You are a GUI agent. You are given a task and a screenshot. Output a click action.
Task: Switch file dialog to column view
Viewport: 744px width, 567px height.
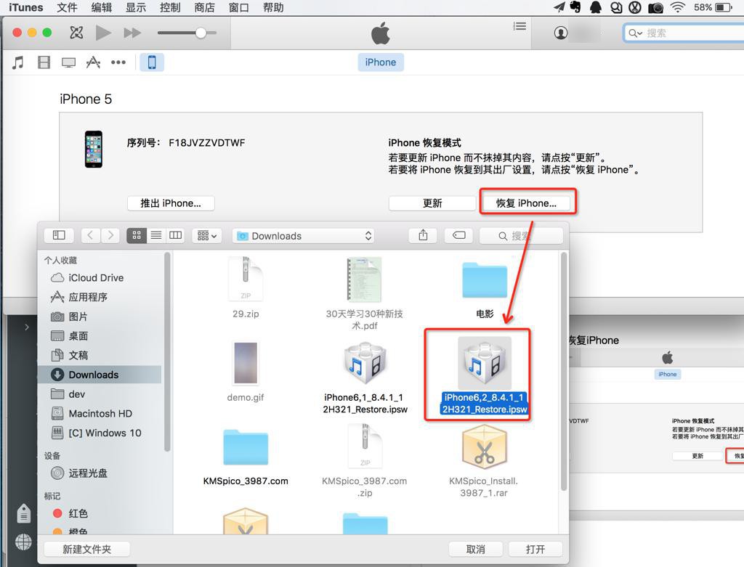(176, 235)
